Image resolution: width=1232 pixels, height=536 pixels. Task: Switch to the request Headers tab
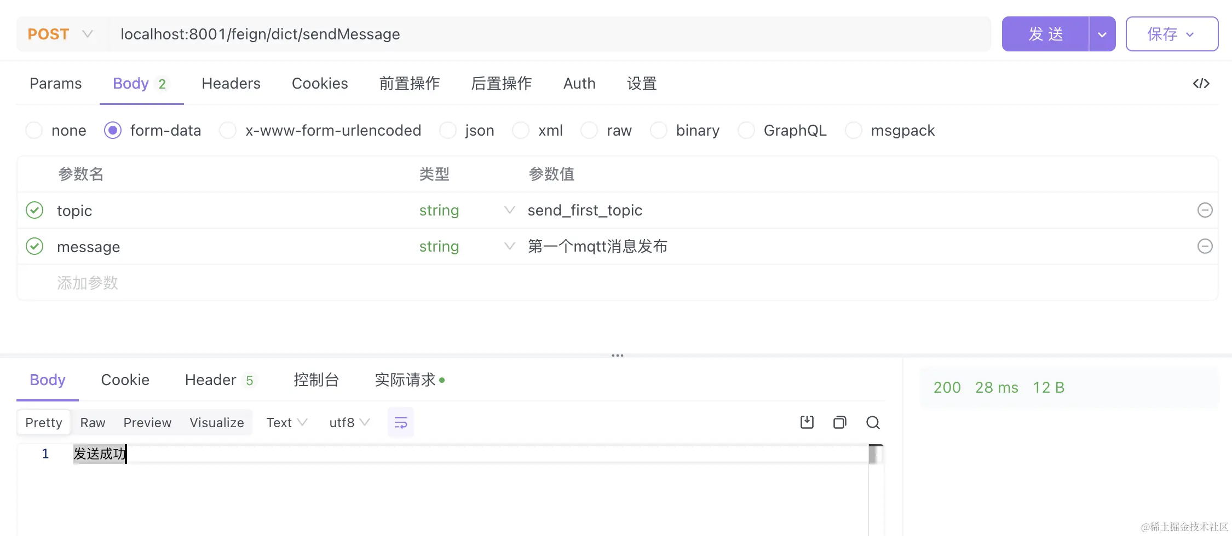pos(231,83)
